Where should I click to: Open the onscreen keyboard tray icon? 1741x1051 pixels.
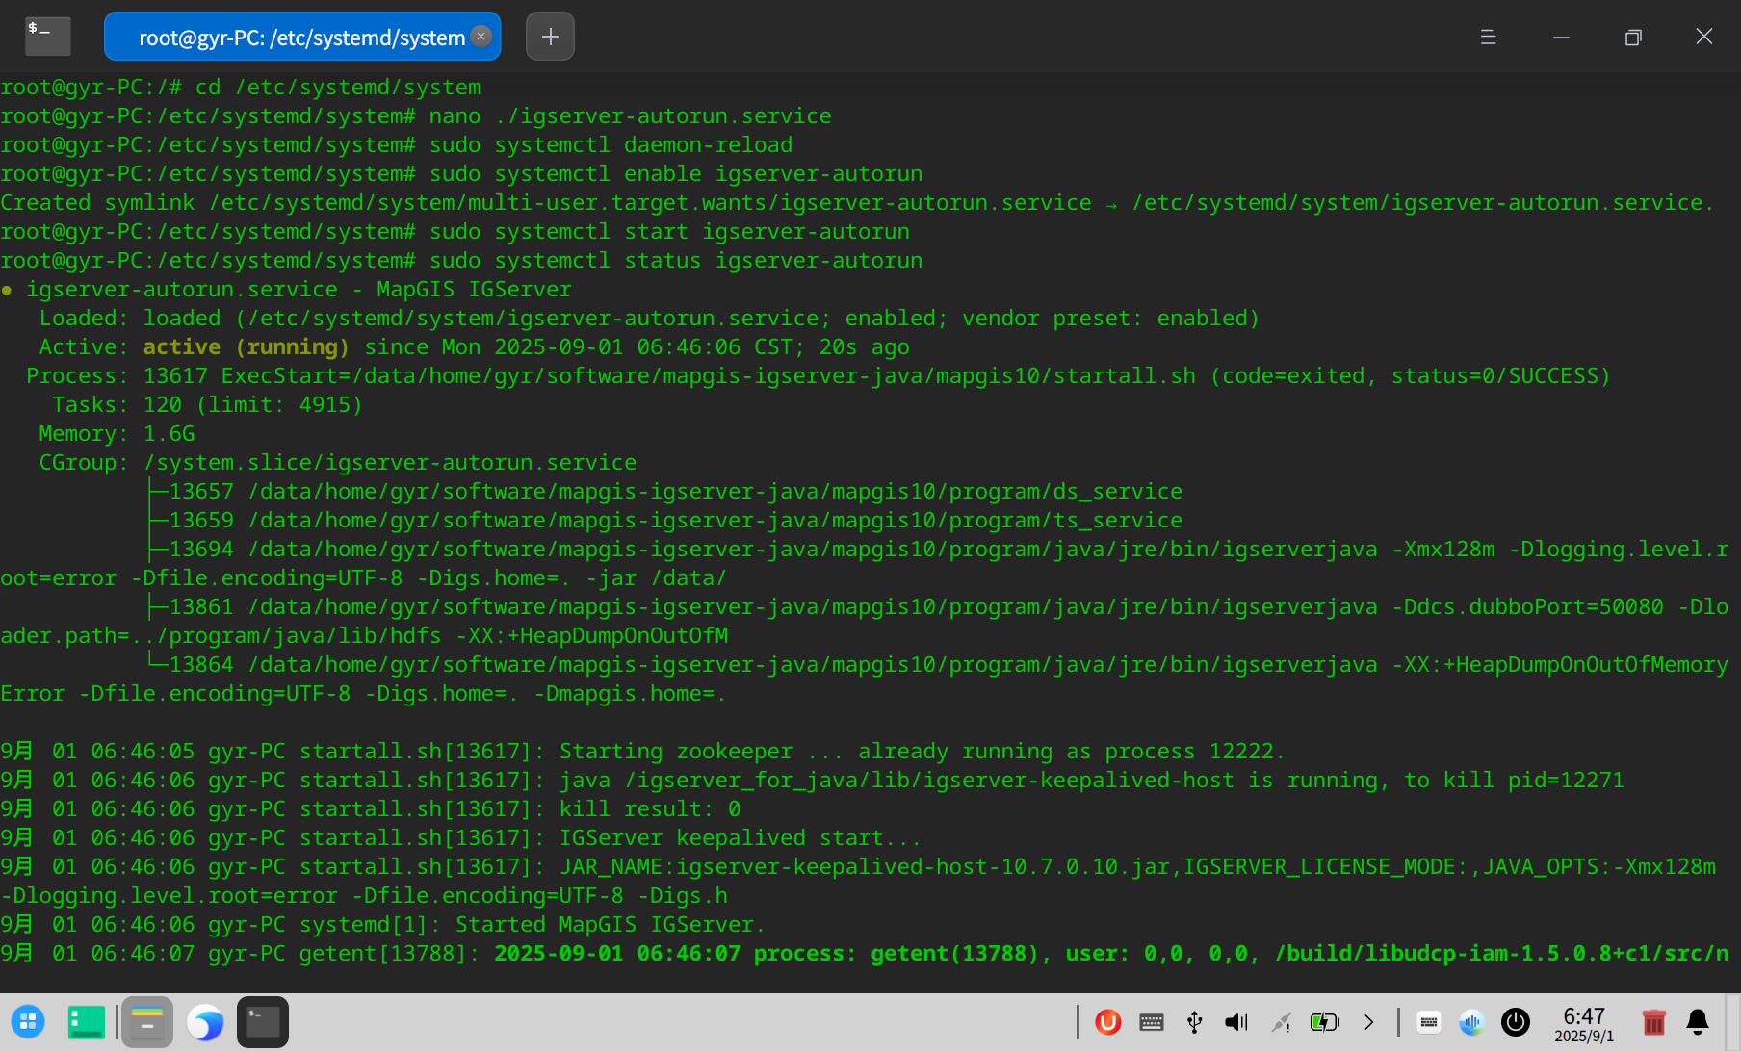(x=1152, y=1022)
